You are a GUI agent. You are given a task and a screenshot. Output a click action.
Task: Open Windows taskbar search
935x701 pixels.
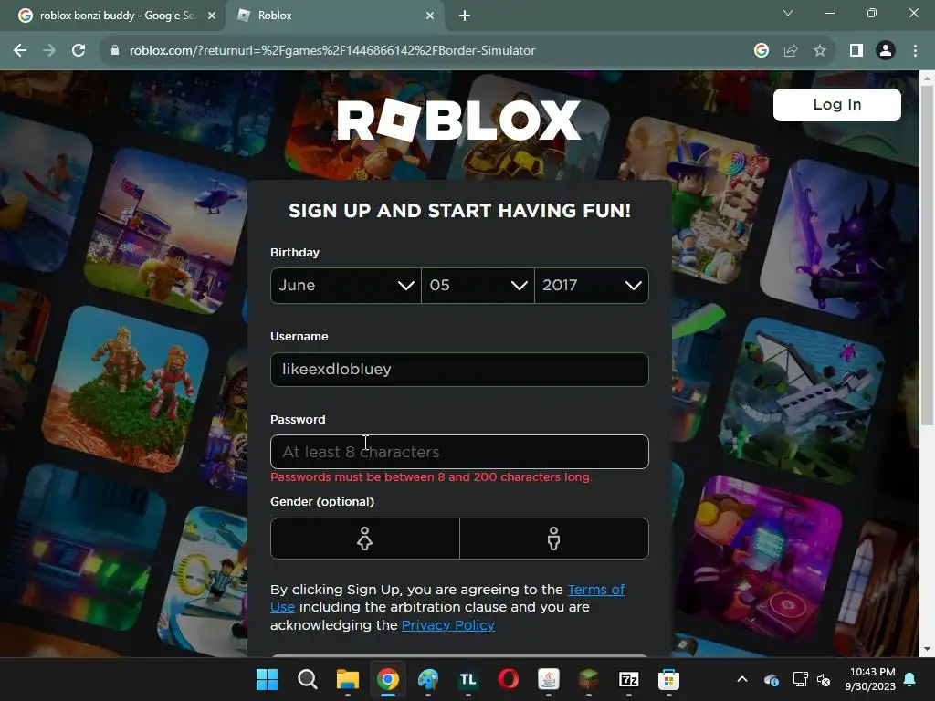(x=307, y=679)
